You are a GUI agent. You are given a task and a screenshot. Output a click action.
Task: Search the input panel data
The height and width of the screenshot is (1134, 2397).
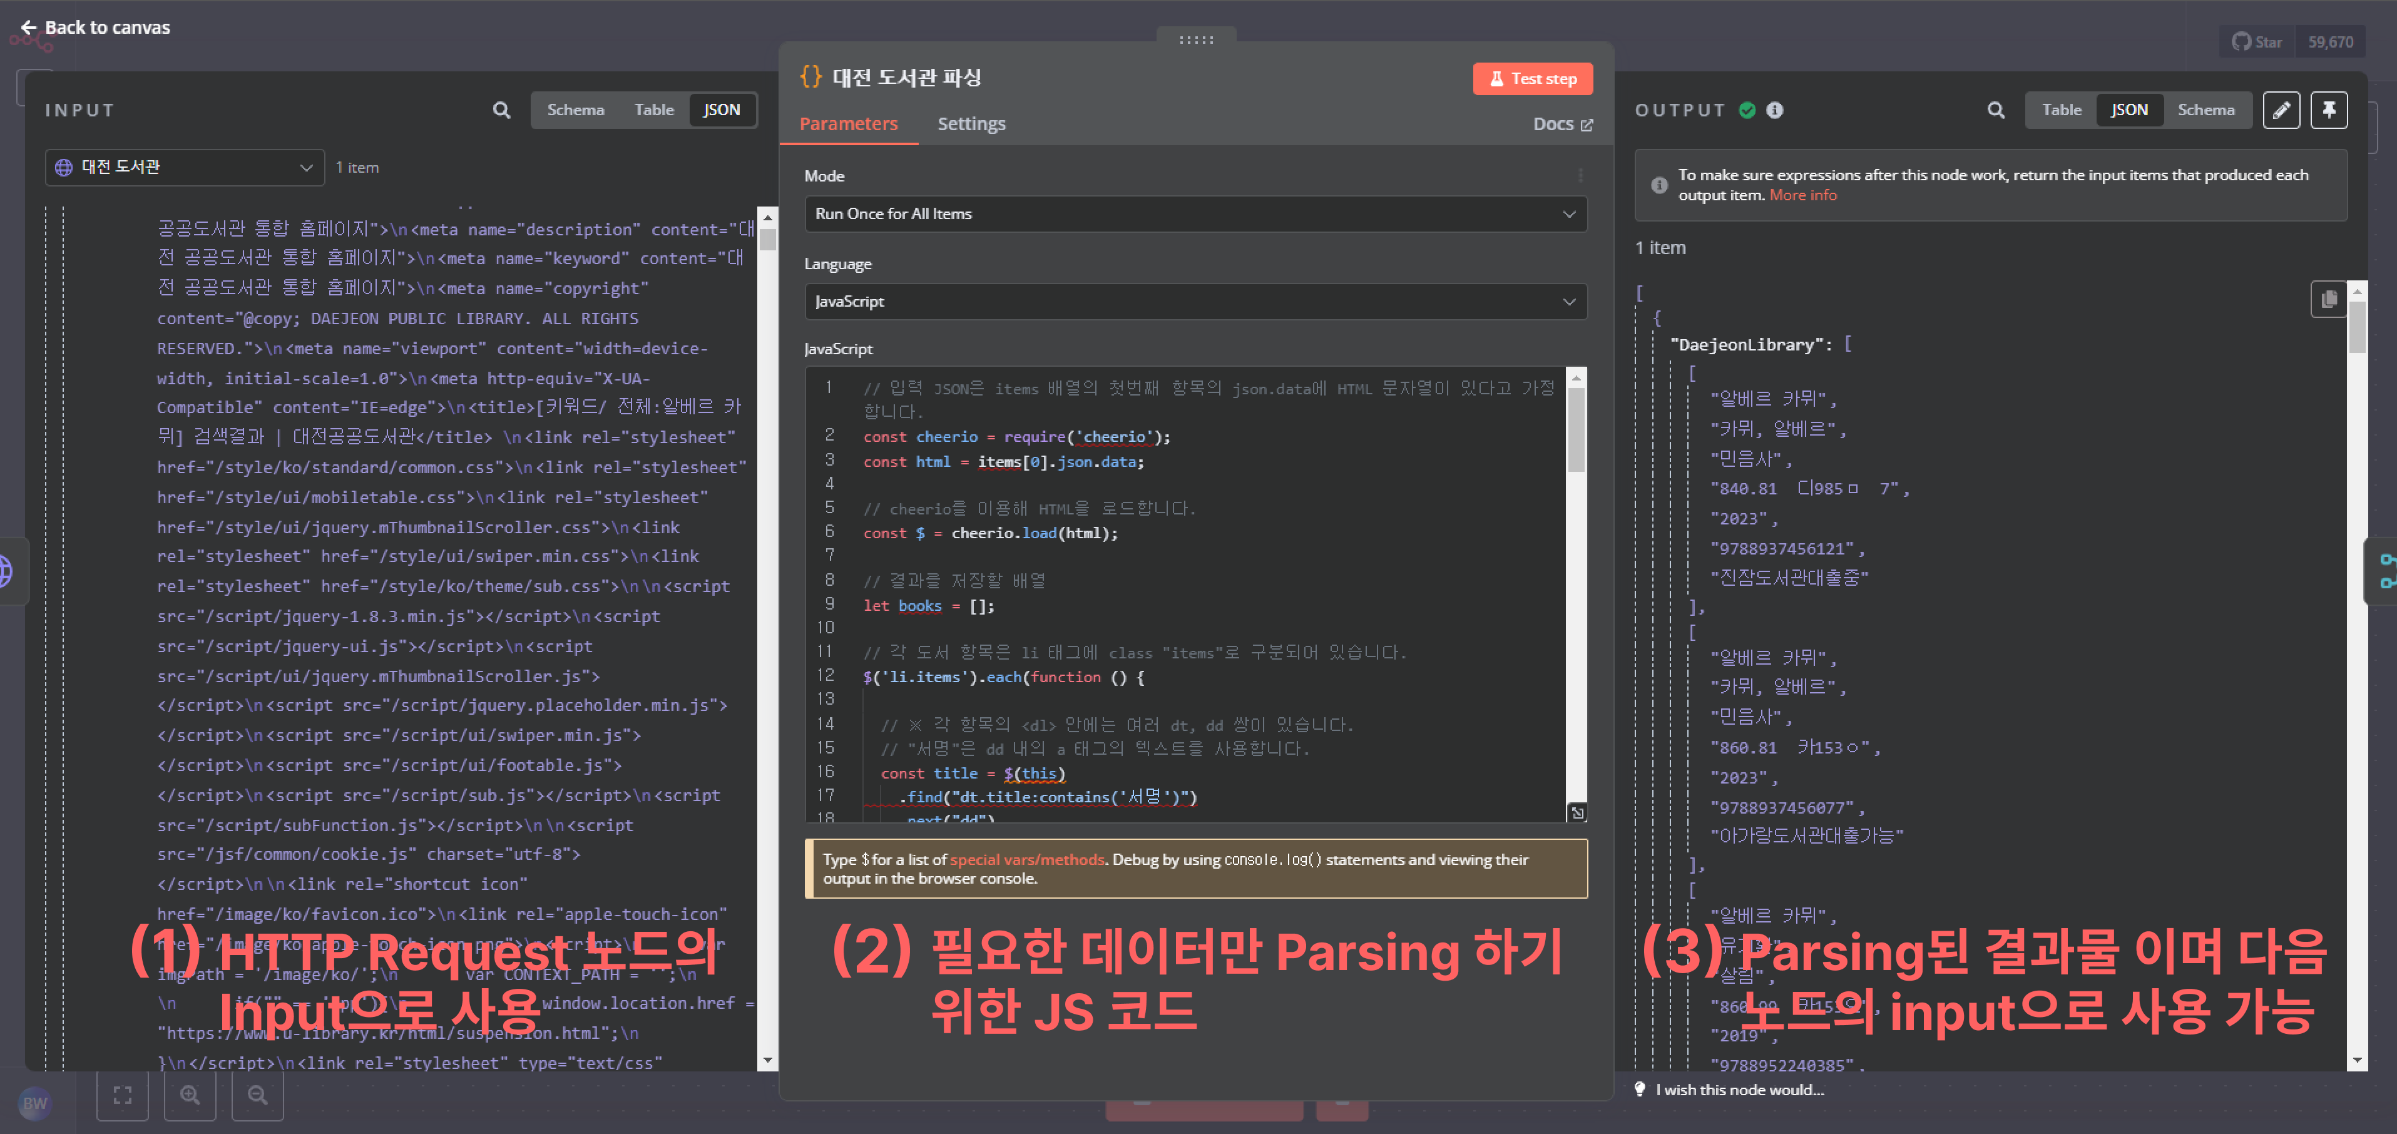501,110
